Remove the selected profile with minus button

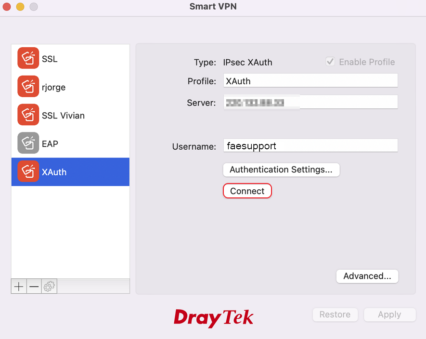(x=34, y=286)
